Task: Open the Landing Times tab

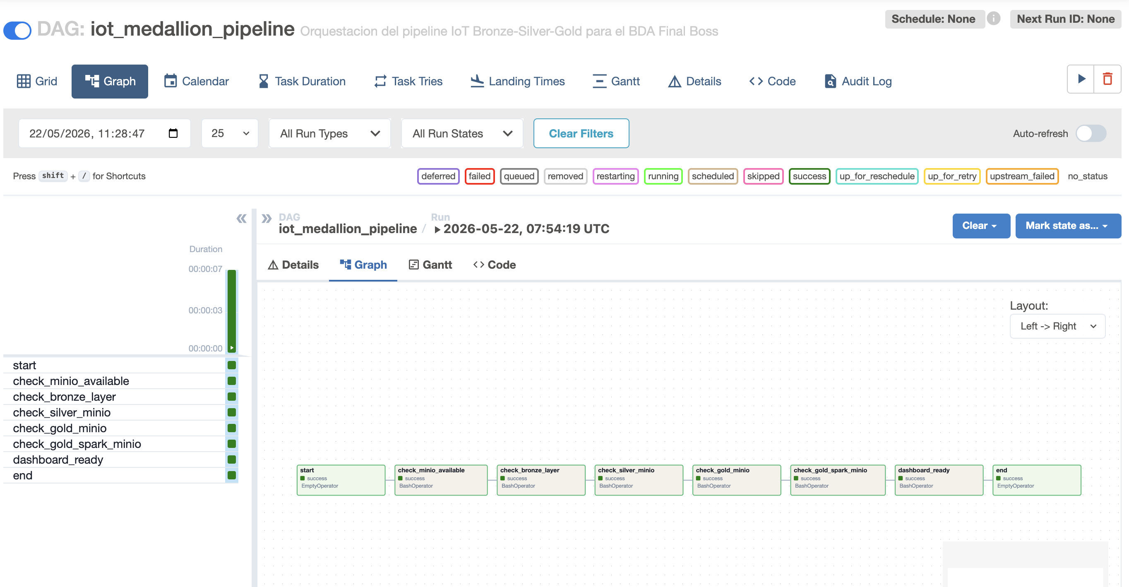Action: tap(517, 81)
